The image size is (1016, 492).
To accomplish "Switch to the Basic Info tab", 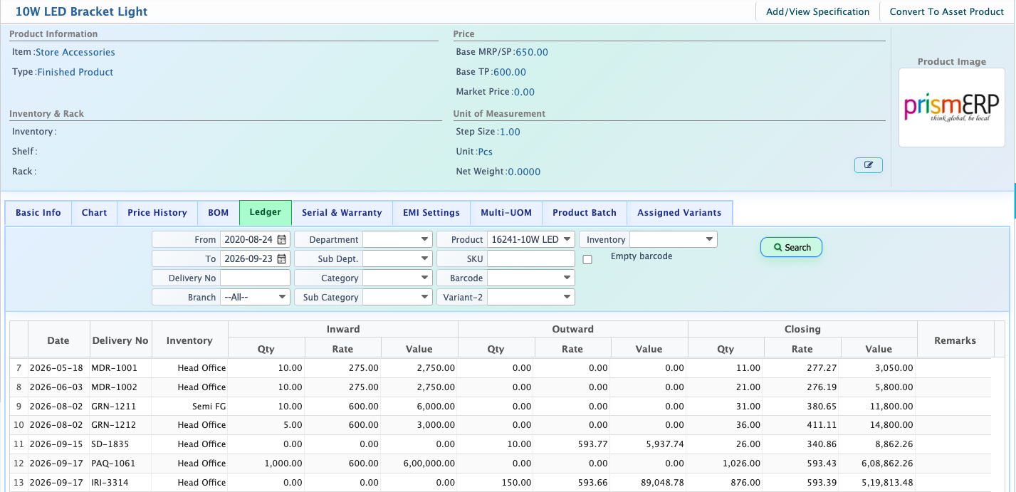I will click(38, 213).
